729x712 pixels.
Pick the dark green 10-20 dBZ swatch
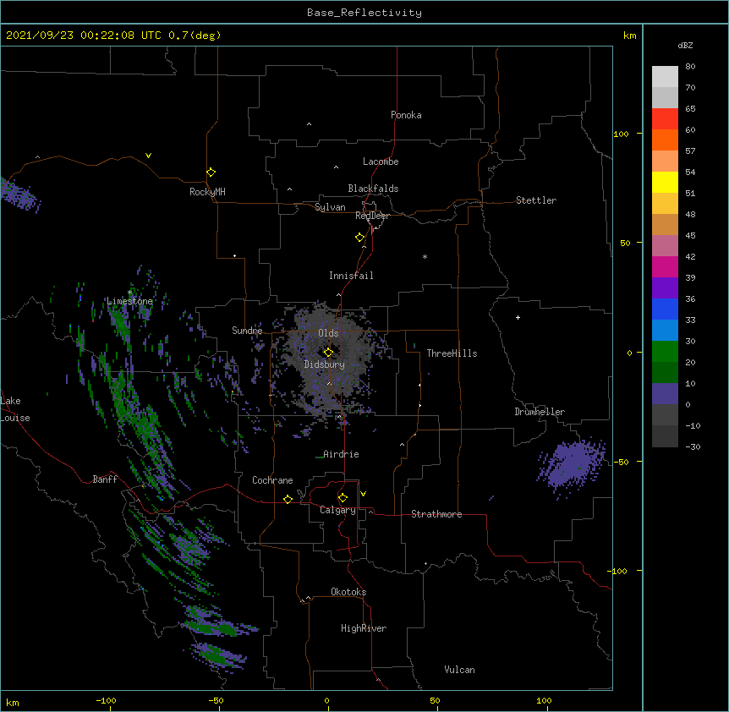[x=665, y=372]
